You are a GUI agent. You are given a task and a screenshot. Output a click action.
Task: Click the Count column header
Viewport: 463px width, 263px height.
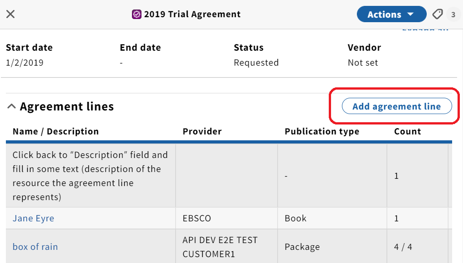408,131
